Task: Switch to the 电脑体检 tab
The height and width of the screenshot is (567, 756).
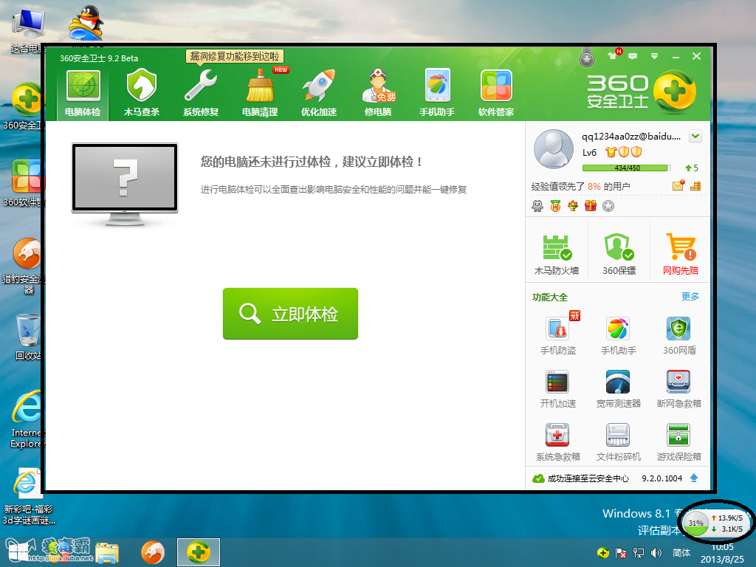Action: point(83,93)
